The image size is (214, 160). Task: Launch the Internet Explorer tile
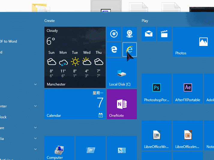pos(130,50)
